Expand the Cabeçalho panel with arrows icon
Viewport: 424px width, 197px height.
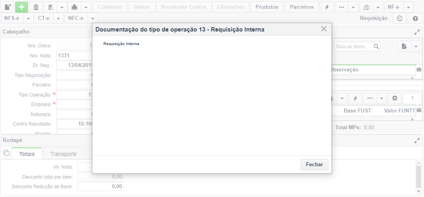(417, 32)
